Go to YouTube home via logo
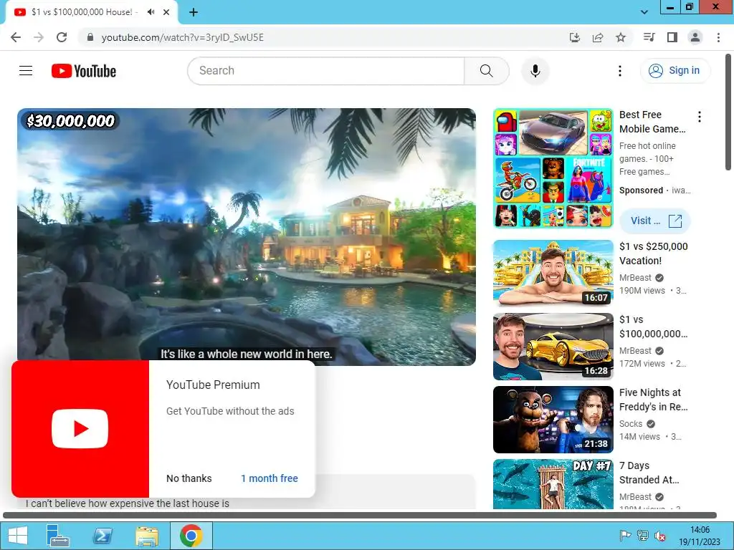 (84, 71)
